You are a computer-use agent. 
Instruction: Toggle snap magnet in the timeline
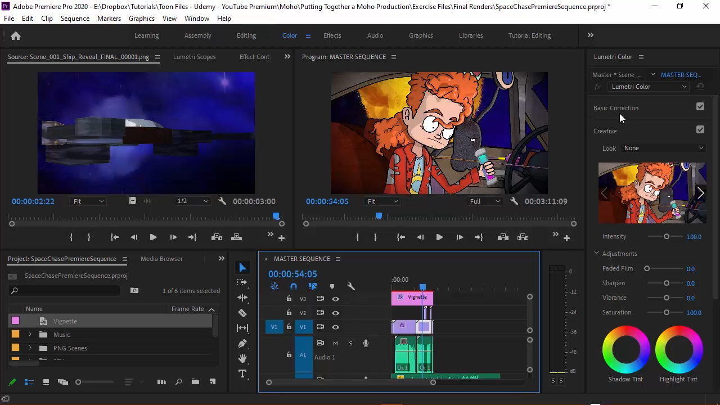pos(293,286)
